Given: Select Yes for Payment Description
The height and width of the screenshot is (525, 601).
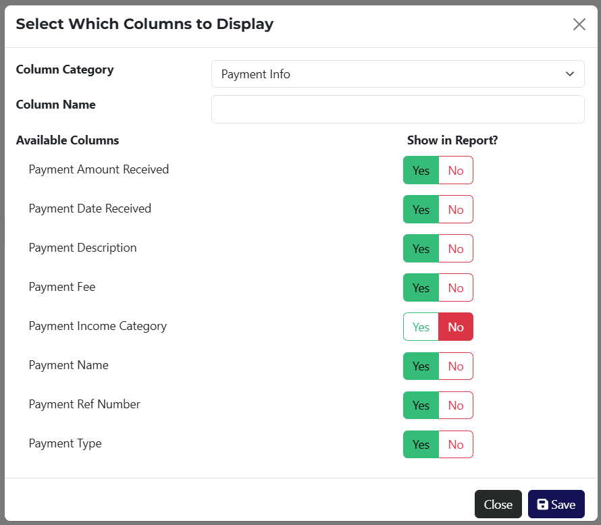Looking at the screenshot, I should pyautogui.click(x=421, y=248).
